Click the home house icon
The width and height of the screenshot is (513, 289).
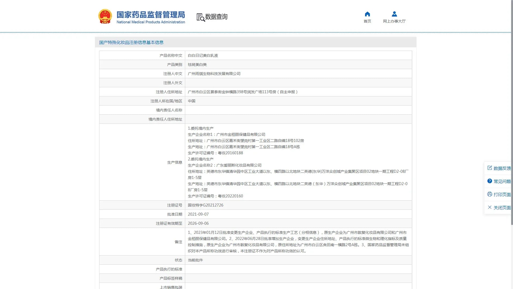(367, 14)
